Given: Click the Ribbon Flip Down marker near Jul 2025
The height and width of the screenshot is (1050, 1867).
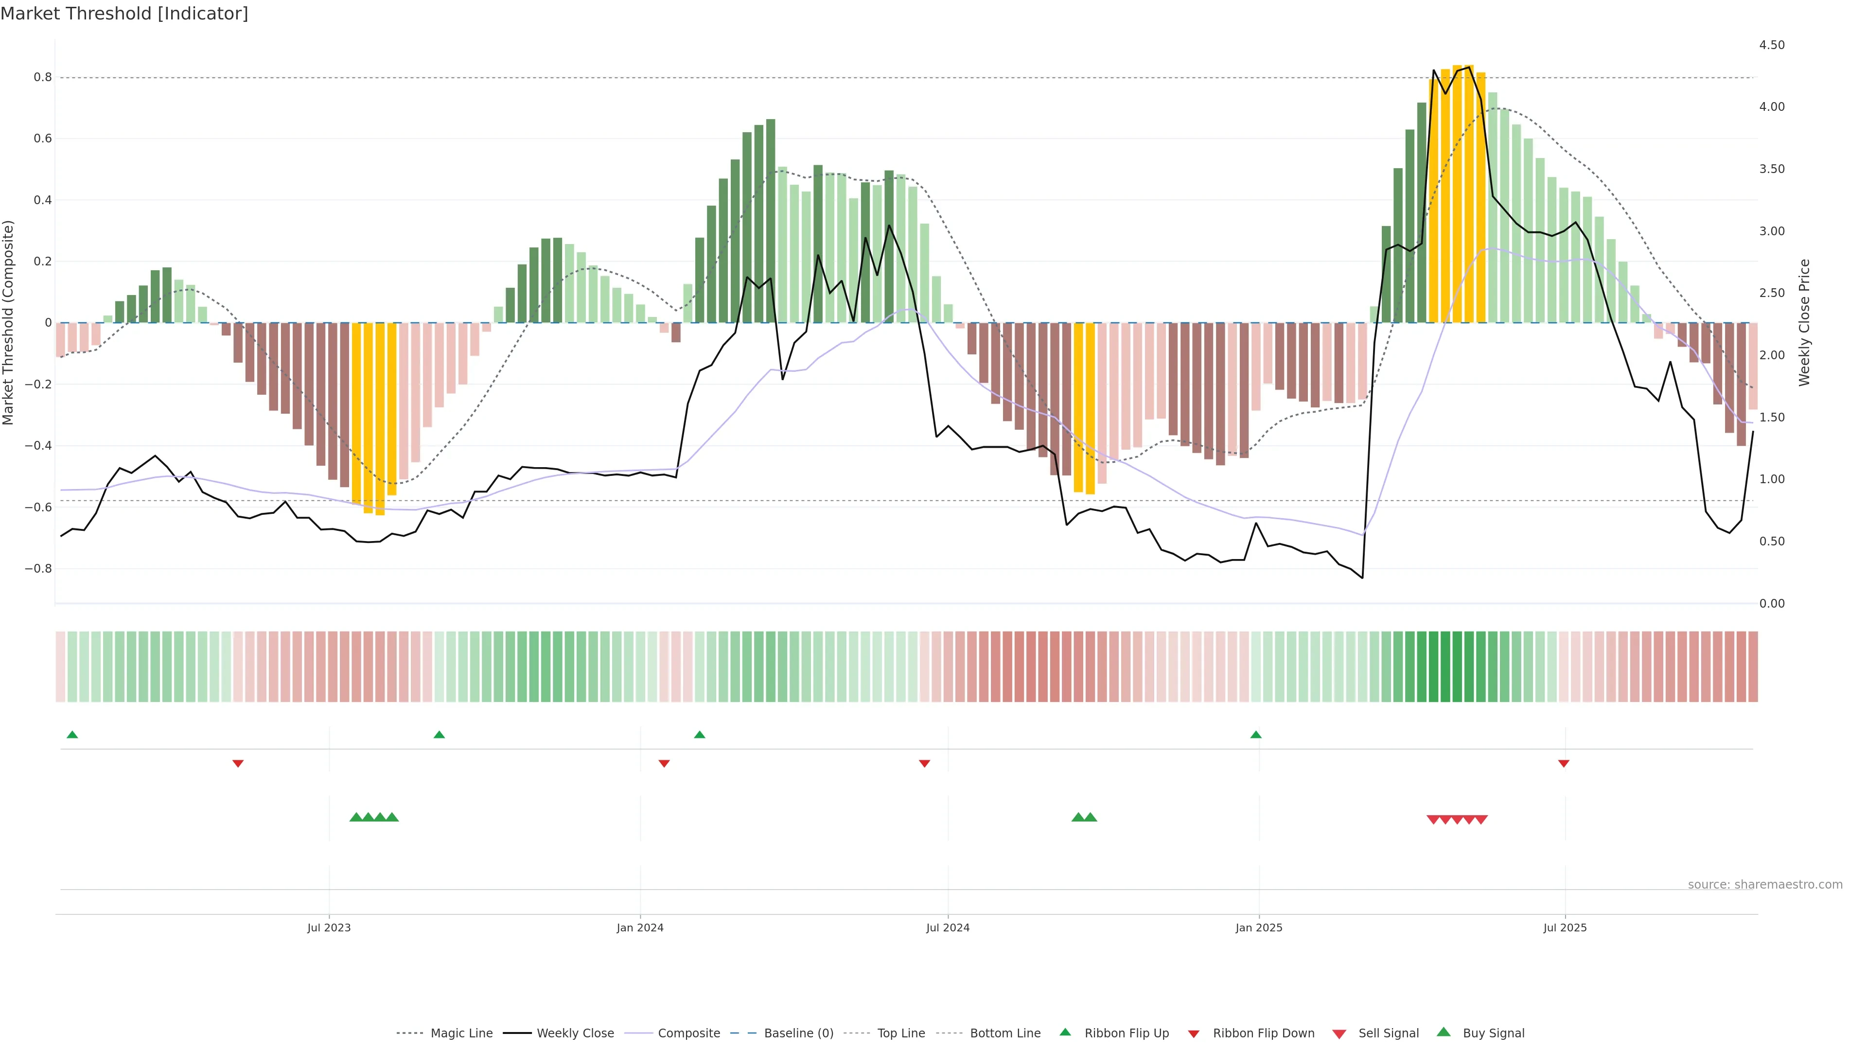Looking at the screenshot, I should pos(1563,764).
